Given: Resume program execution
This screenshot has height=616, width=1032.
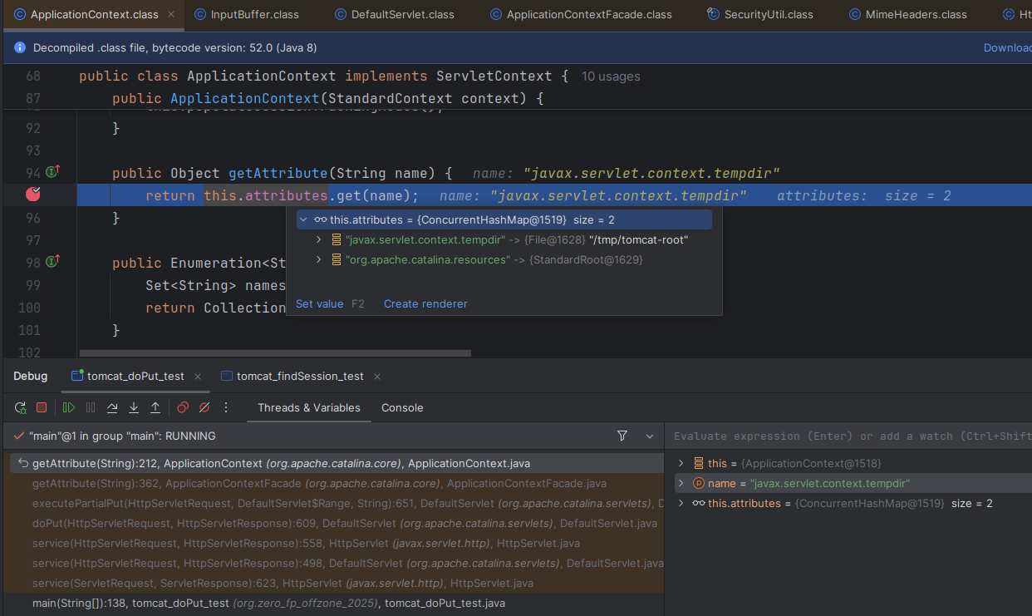Looking at the screenshot, I should pos(69,407).
